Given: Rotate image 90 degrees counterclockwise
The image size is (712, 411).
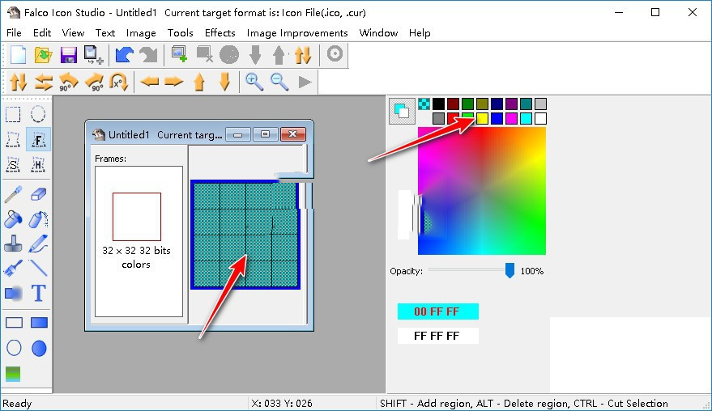Looking at the screenshot, I should [69, 82].
